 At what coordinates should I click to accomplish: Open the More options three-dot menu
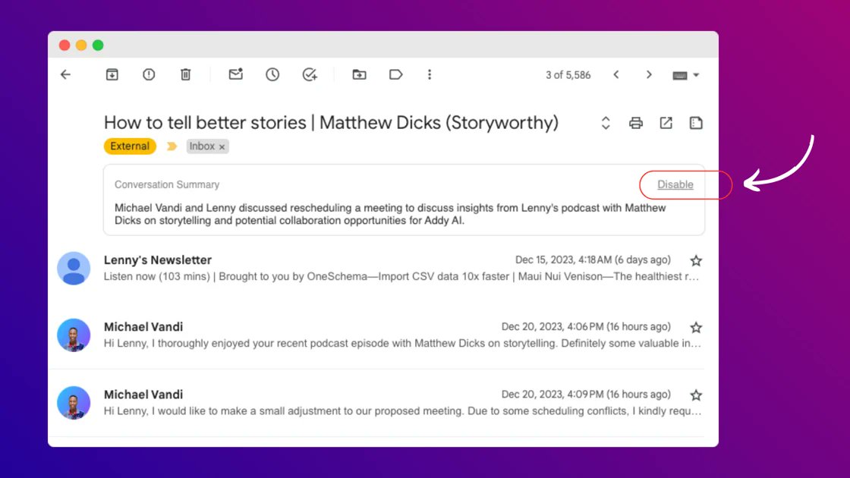click(x=430, y=75)
